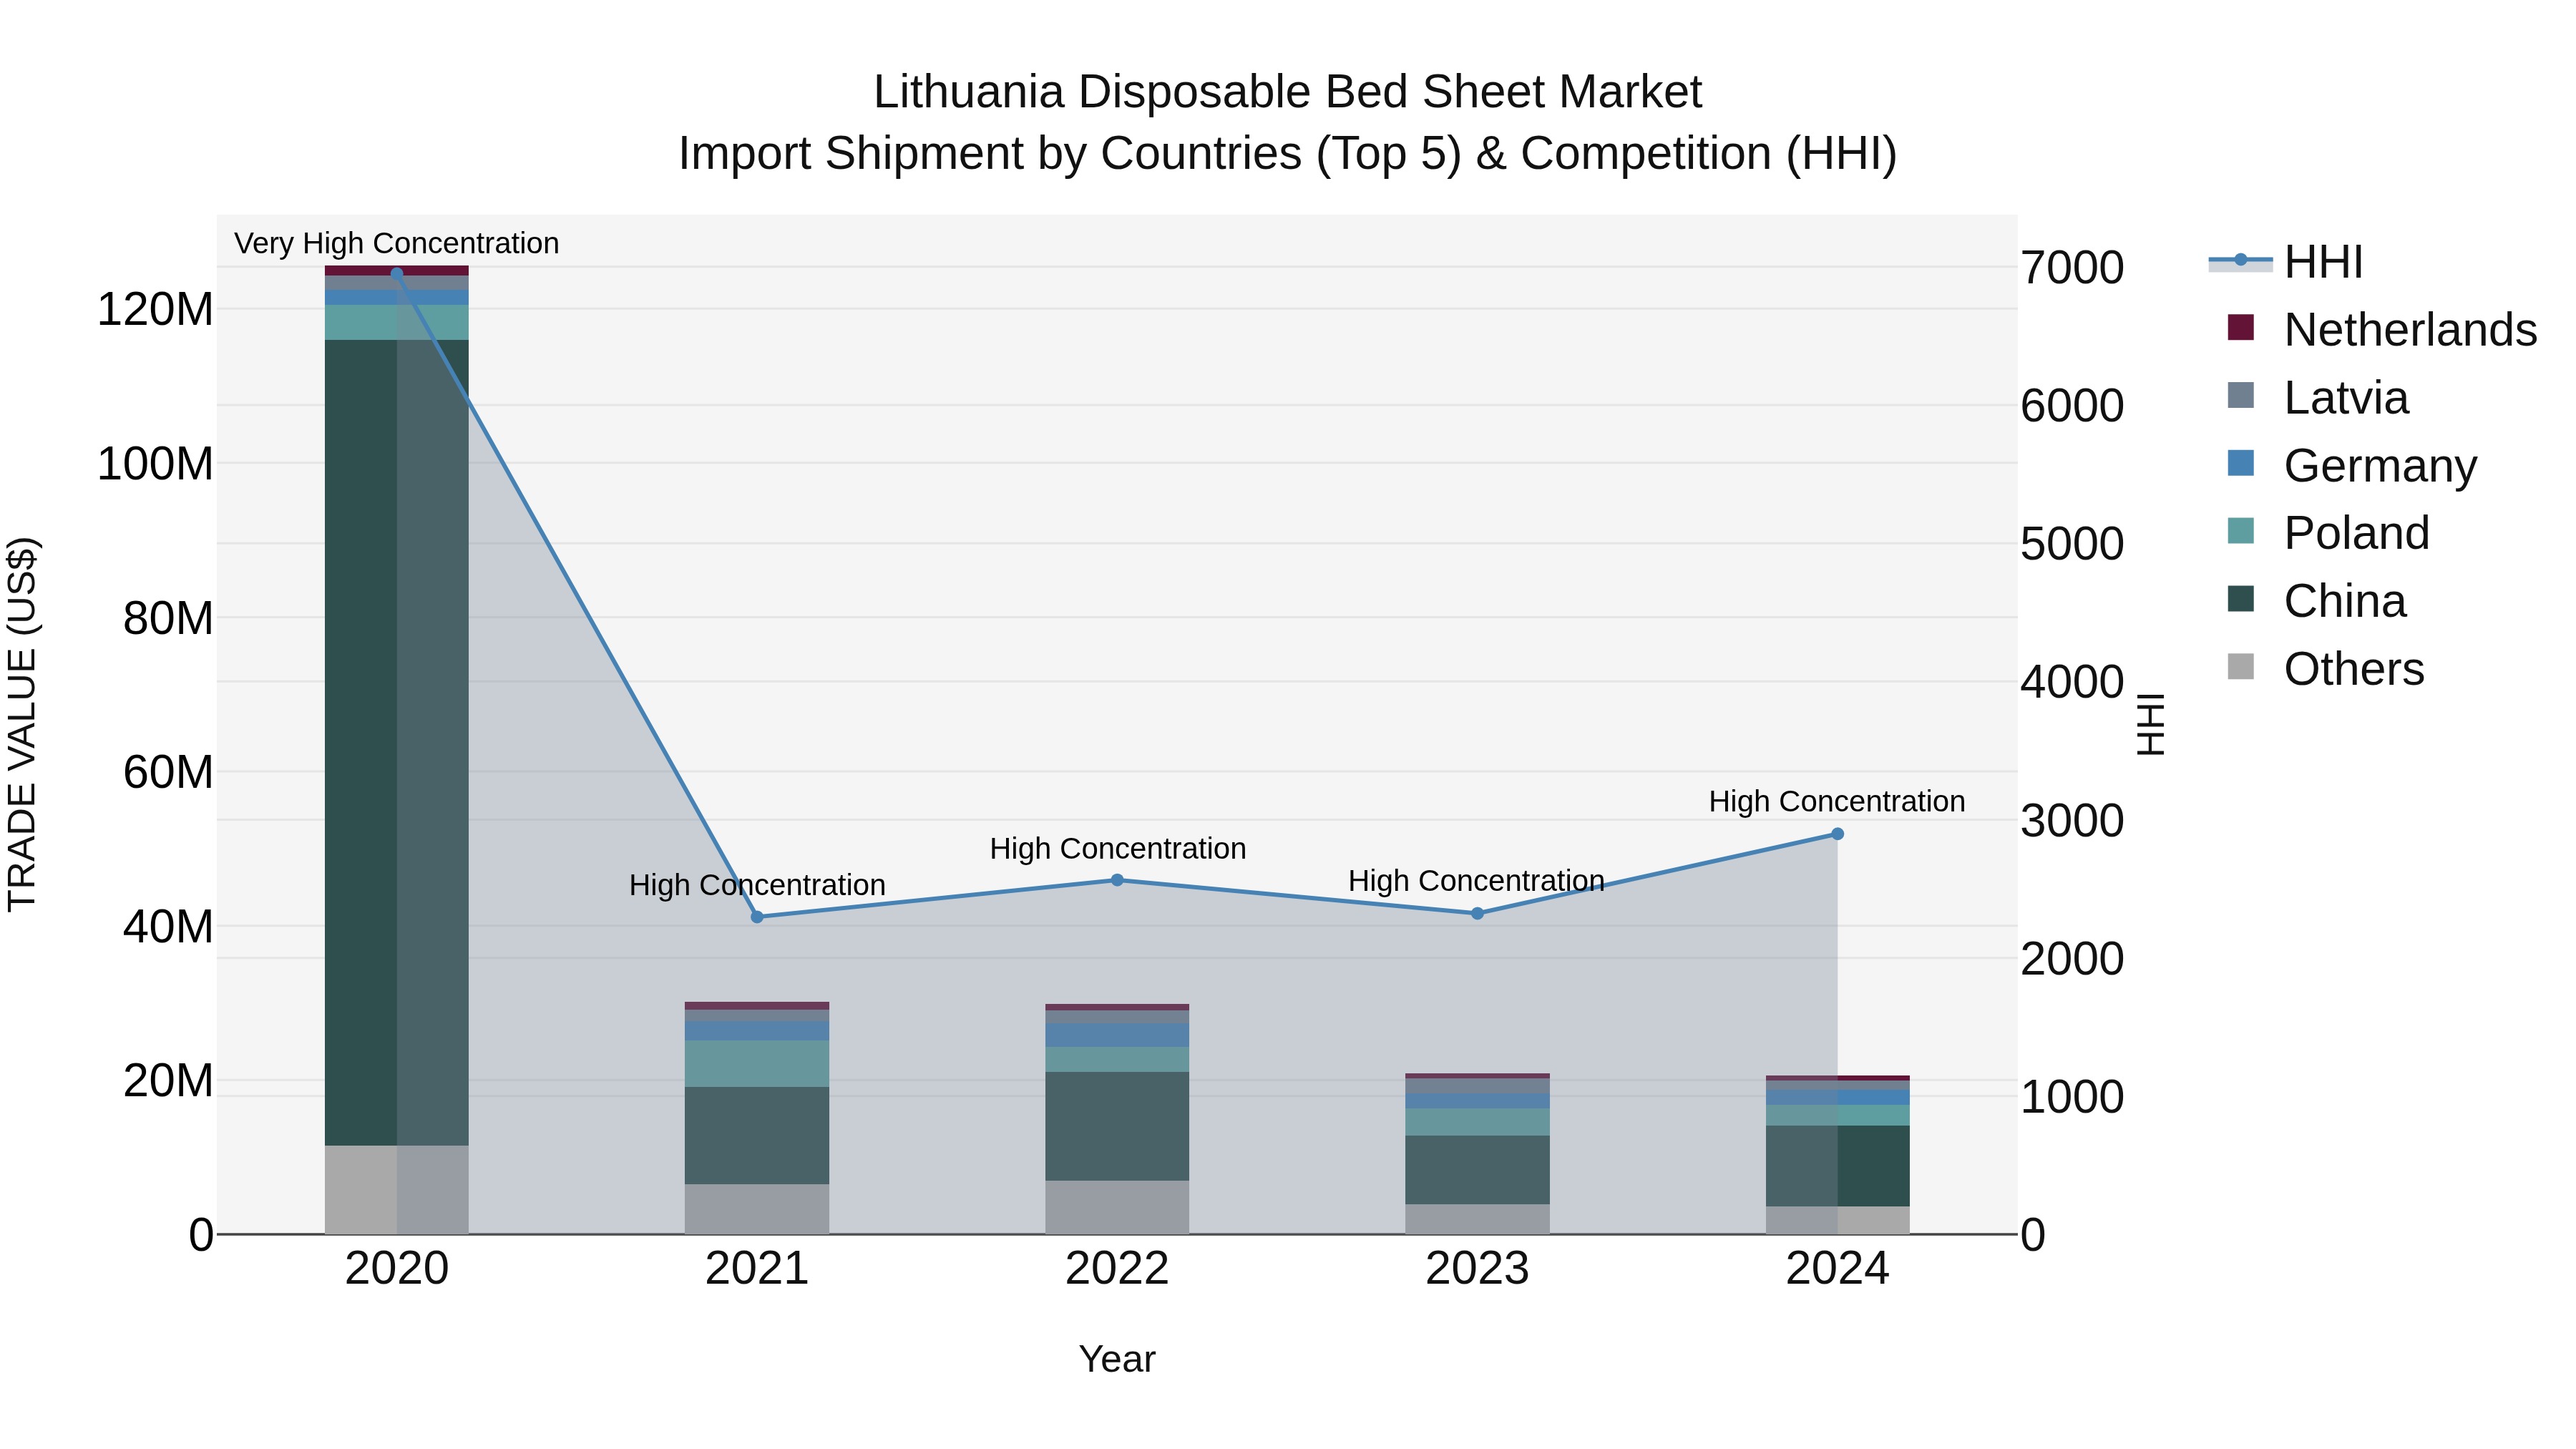This screenshot has width=2576, height=1449.
Task: Click the '60M' left axis label
Action: click(168, 772)
